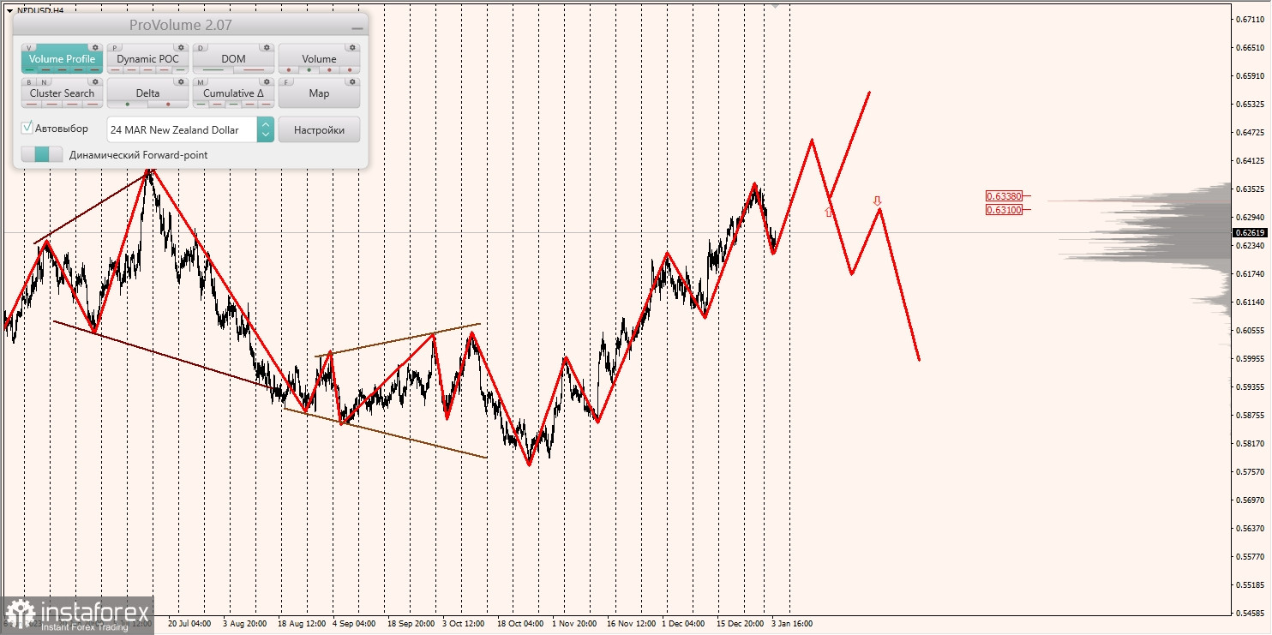Toggle the Volume module
Screen dimensions: 1272x635
click(x=319, y=59)
